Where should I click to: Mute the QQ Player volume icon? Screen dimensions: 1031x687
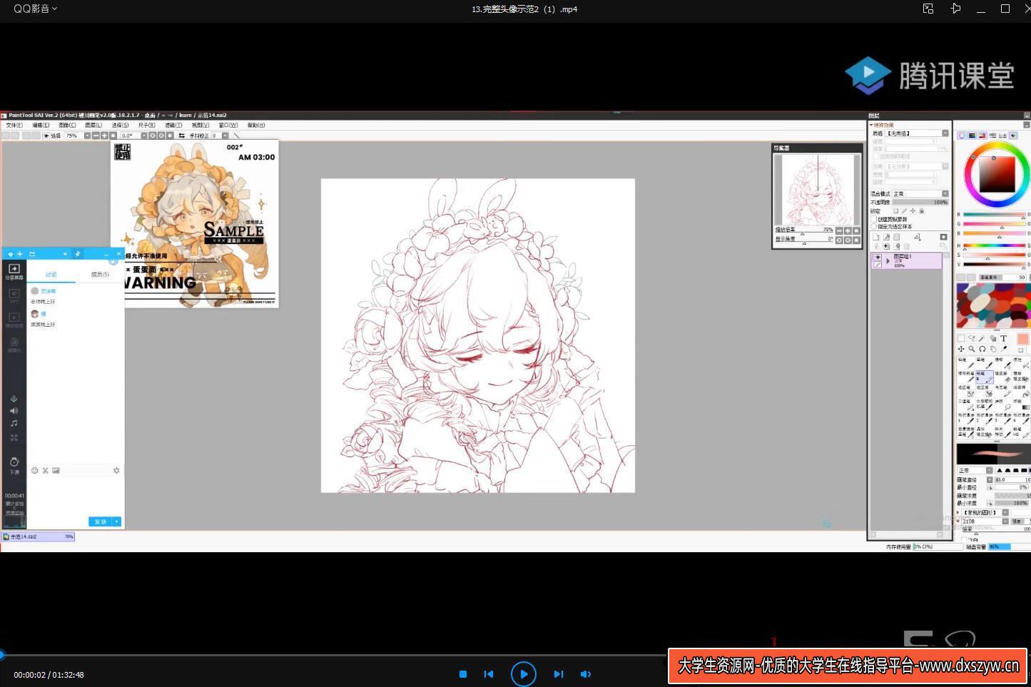point(586,673)
